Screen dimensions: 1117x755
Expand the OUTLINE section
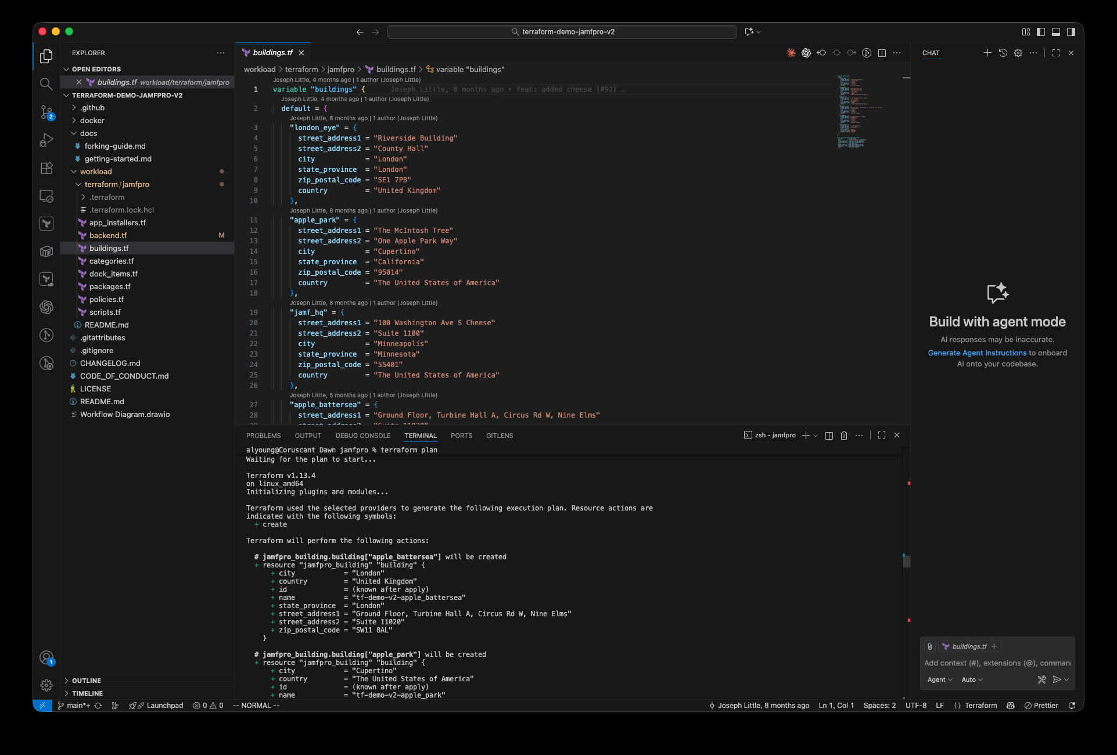click(x=87, y=681)
